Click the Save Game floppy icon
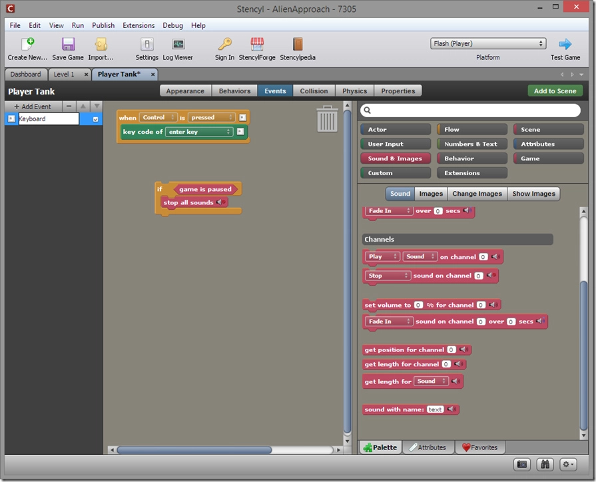Viewport: 596px width, 482px height. tap(68, 44)
